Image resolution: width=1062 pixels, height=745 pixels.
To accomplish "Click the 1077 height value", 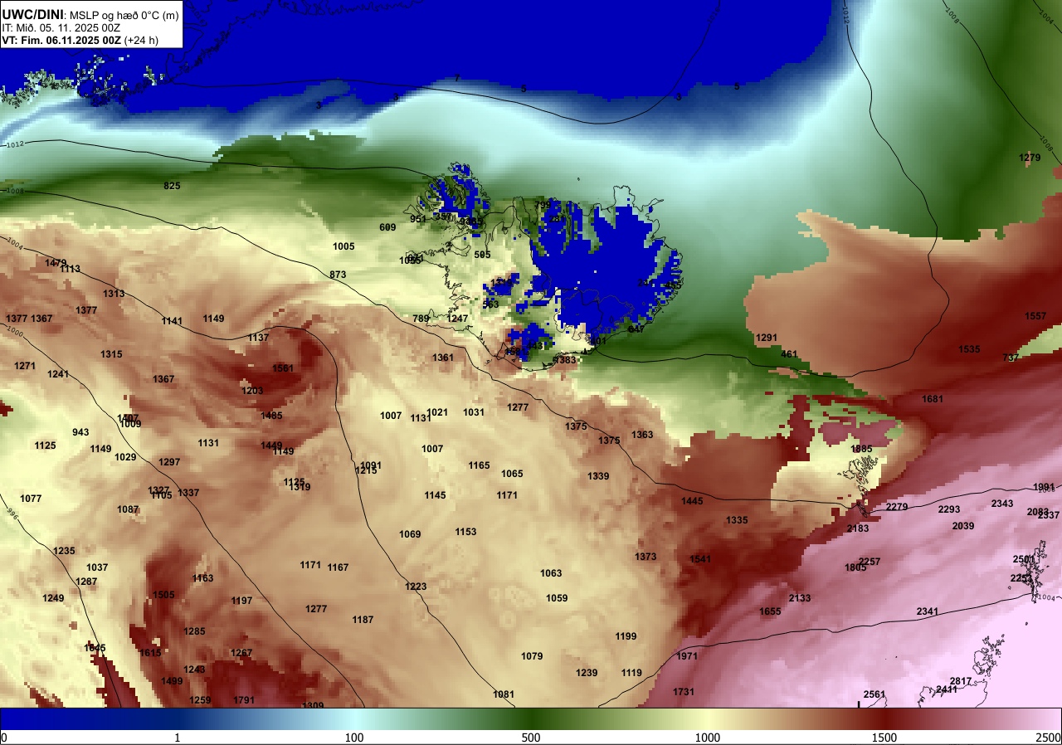I will 31,499.
